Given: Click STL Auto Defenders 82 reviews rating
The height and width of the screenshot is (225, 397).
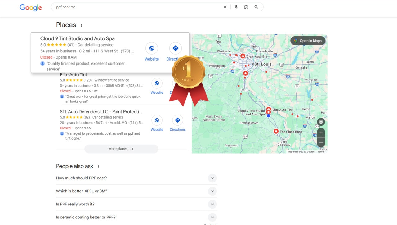Looking at the screenshot, I should tap(75, 117).
